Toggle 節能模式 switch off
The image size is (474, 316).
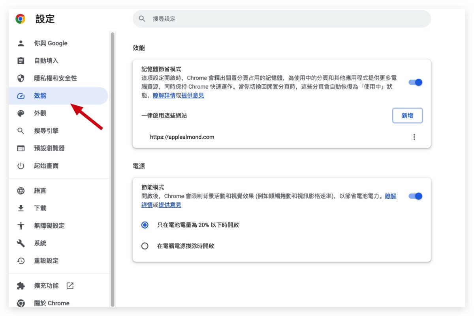pyautogui.click(x=416, y=196)
